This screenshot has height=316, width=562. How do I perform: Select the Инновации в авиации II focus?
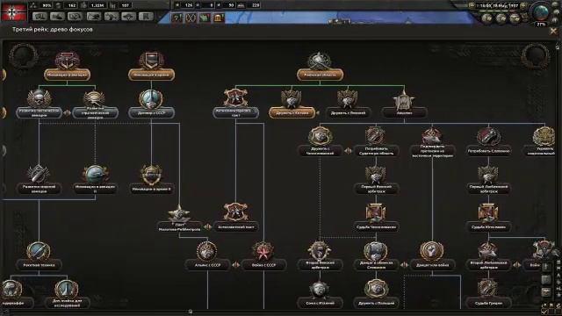(95, 189)
